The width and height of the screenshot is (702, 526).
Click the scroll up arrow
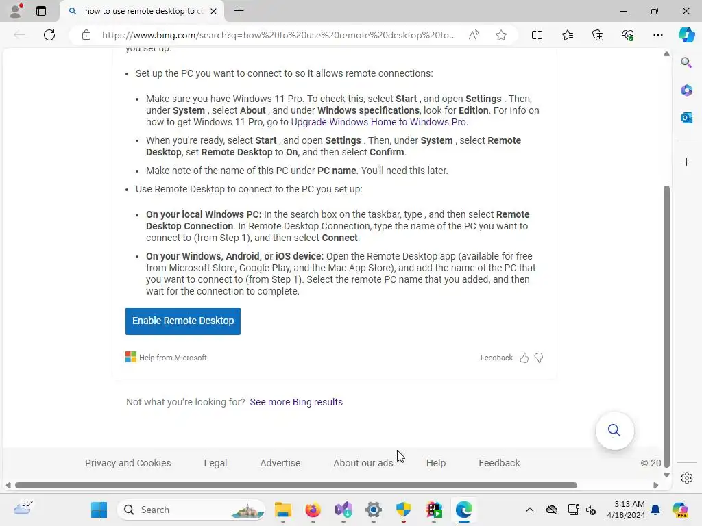(x=666, y=53)
